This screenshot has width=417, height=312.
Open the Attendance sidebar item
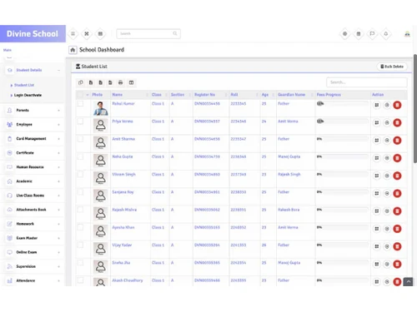click(33, 280)
